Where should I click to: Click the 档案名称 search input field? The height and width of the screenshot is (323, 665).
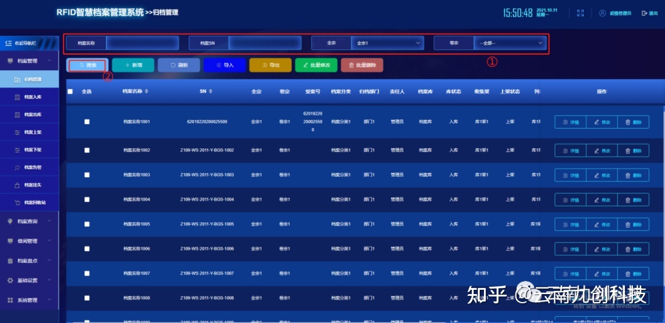pyautogui.click(x=142, y=42)
